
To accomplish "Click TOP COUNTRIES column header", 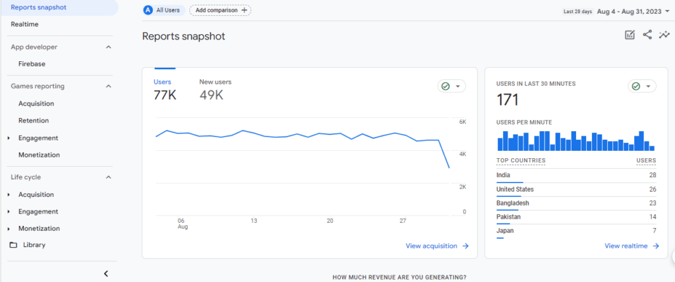I will coord(521,161).
